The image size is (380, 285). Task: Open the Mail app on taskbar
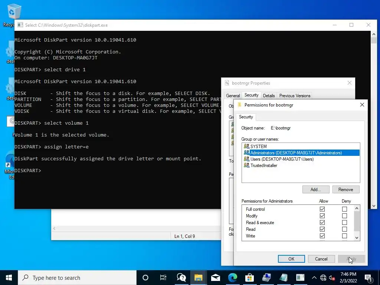point(215,278)
